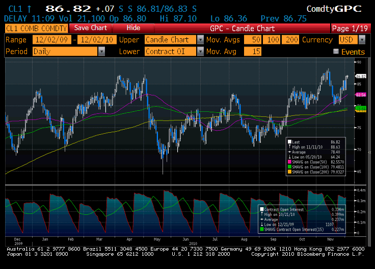Click the white Last price legend icon
375x269 pixels.
pyautogui.click(x=290, y=142)
